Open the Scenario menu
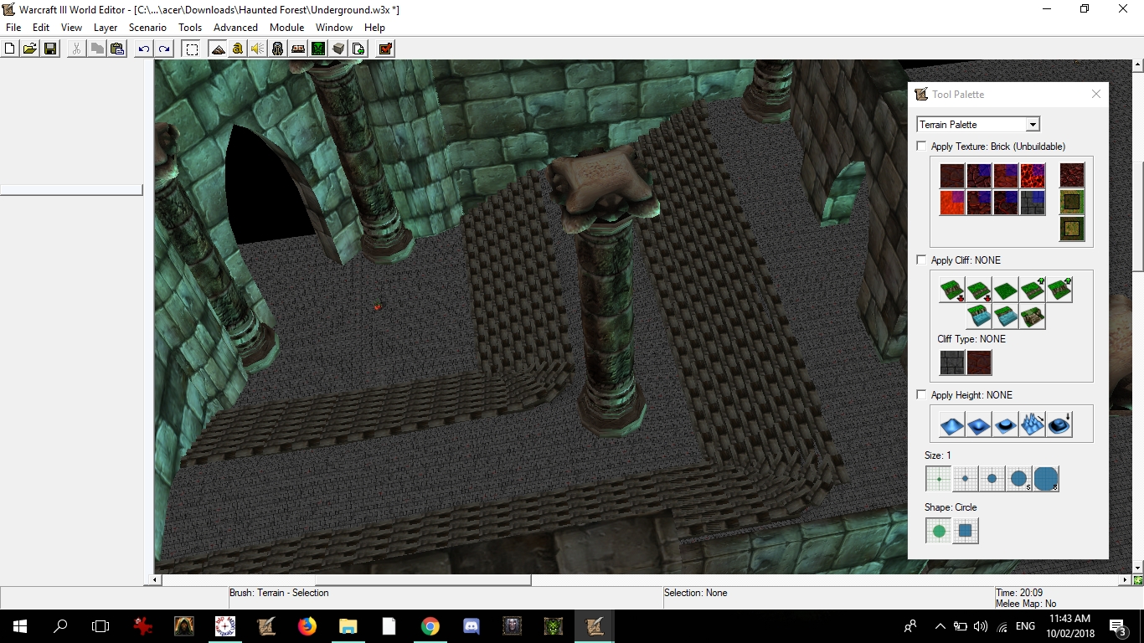 (x=147, y=28)
